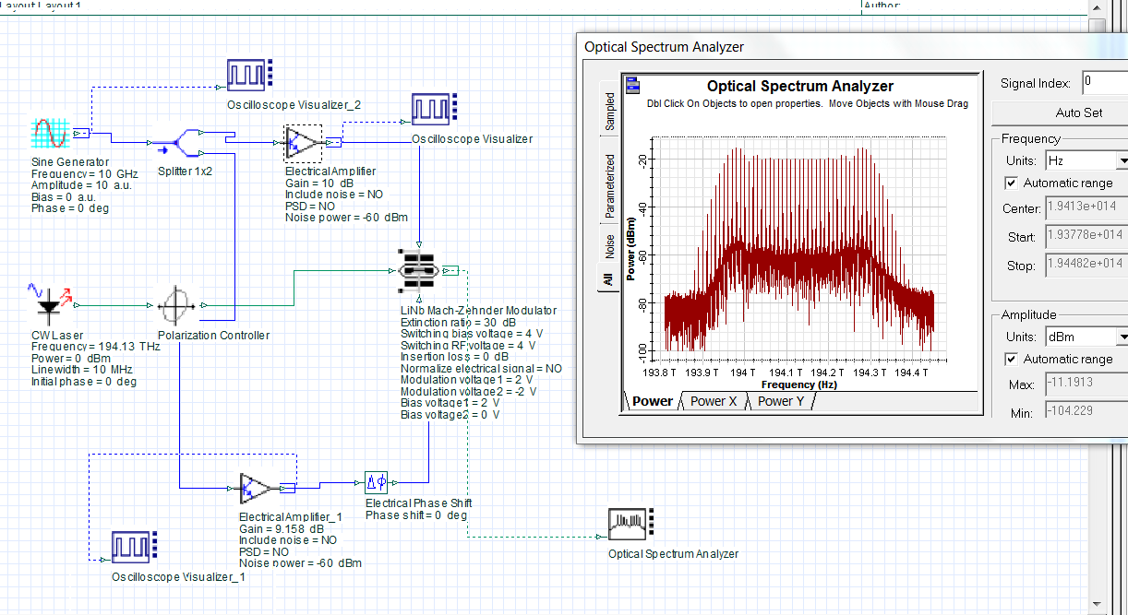This screenshot has width=1128, height=615.
Task: Click the 'Extinction ratio = 30 dB' text
Action: pyautogui.click(x=459, y=323)
